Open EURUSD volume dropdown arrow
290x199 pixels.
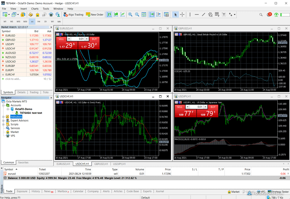pyautogui.click(x=69, y=39)
